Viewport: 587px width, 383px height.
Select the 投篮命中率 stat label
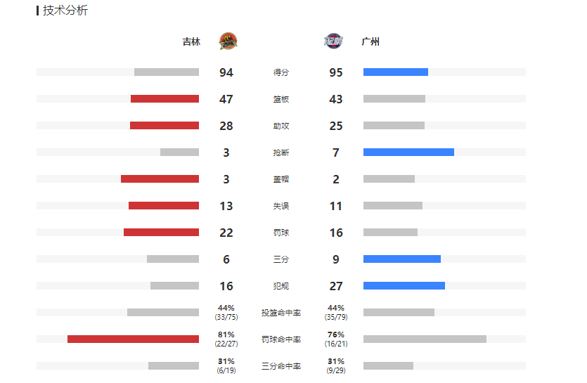(280, 313)
